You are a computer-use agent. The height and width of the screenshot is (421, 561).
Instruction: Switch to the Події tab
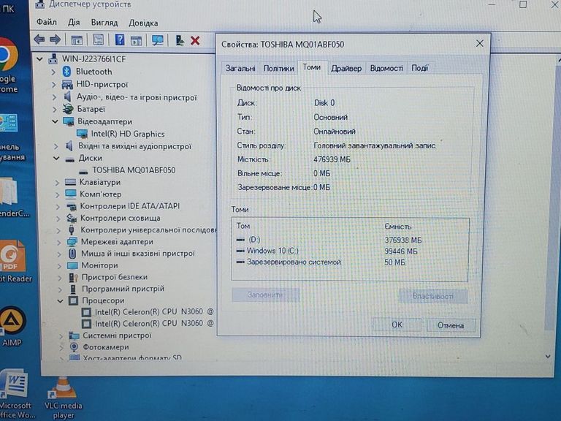[x=420, y=68]
